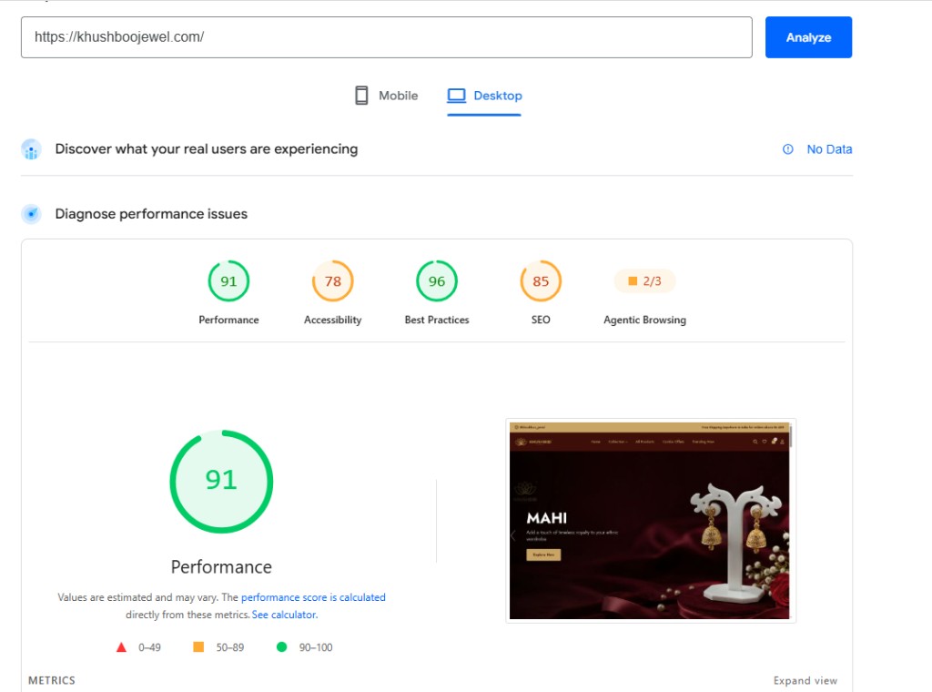Click the '0–49' legend text
Image resolution: width=932 pixels, height=692 pixels.
(x=149, y=647)
